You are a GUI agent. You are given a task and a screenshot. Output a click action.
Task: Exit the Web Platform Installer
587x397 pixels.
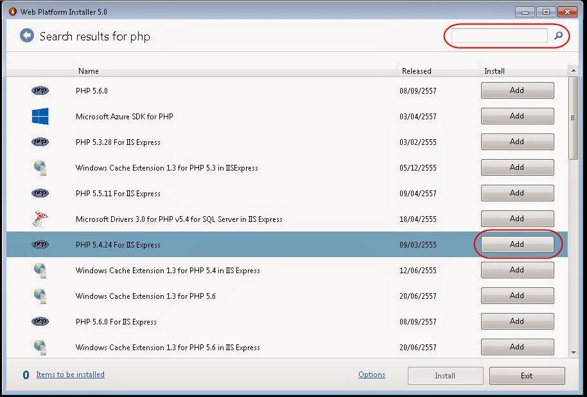(x=527, y=375)
